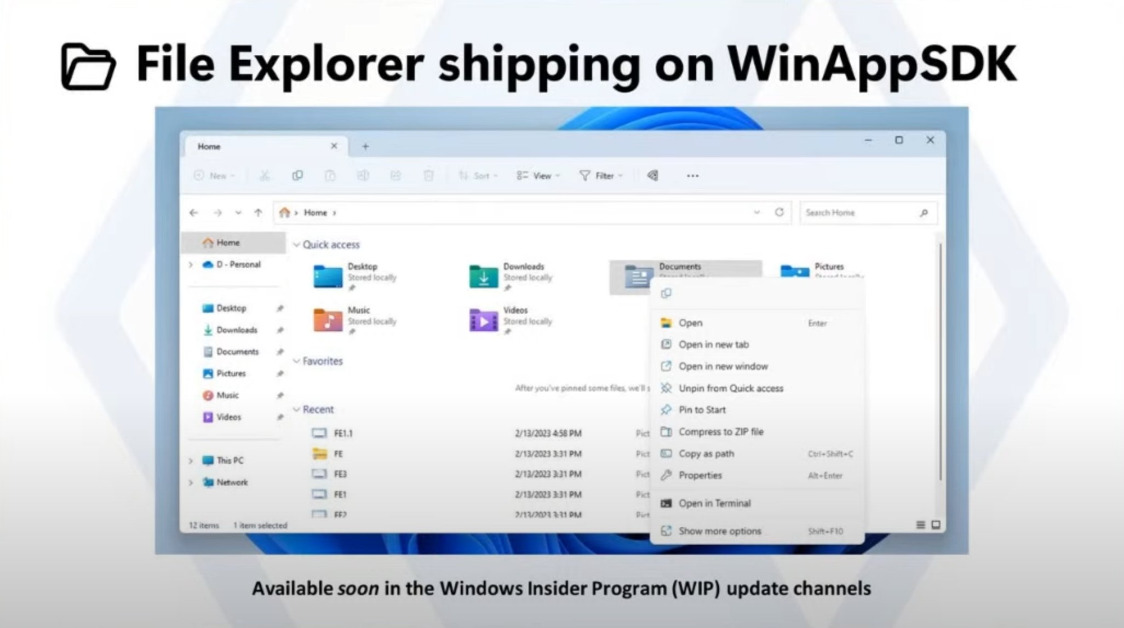Screen dimensions: 1124x628
Task: Click the tag icon right of Filter
Action: pyautogui.click(x=652, y=176)
